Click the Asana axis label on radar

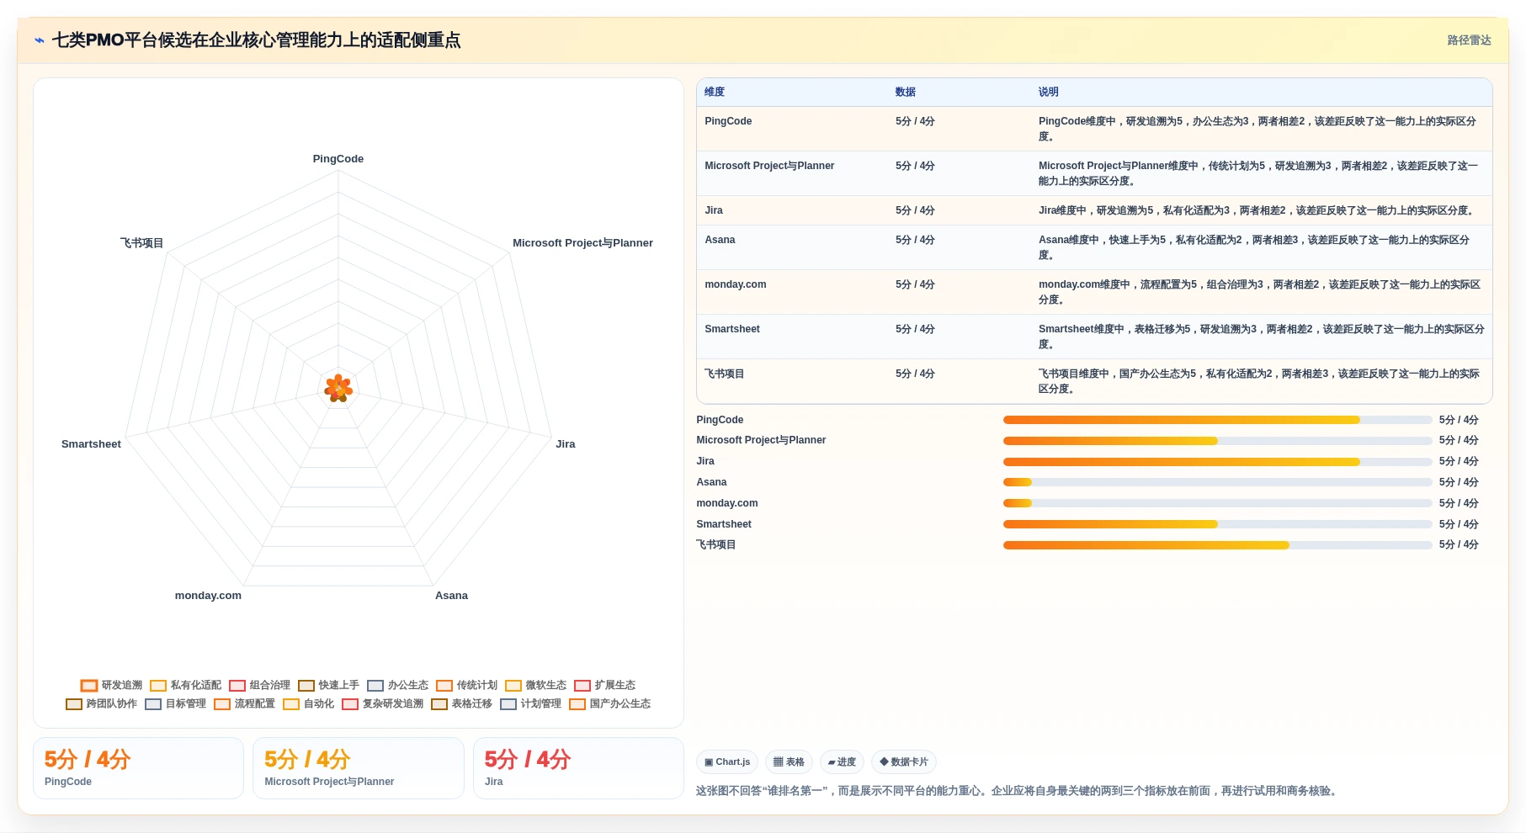tap(451, 596)
